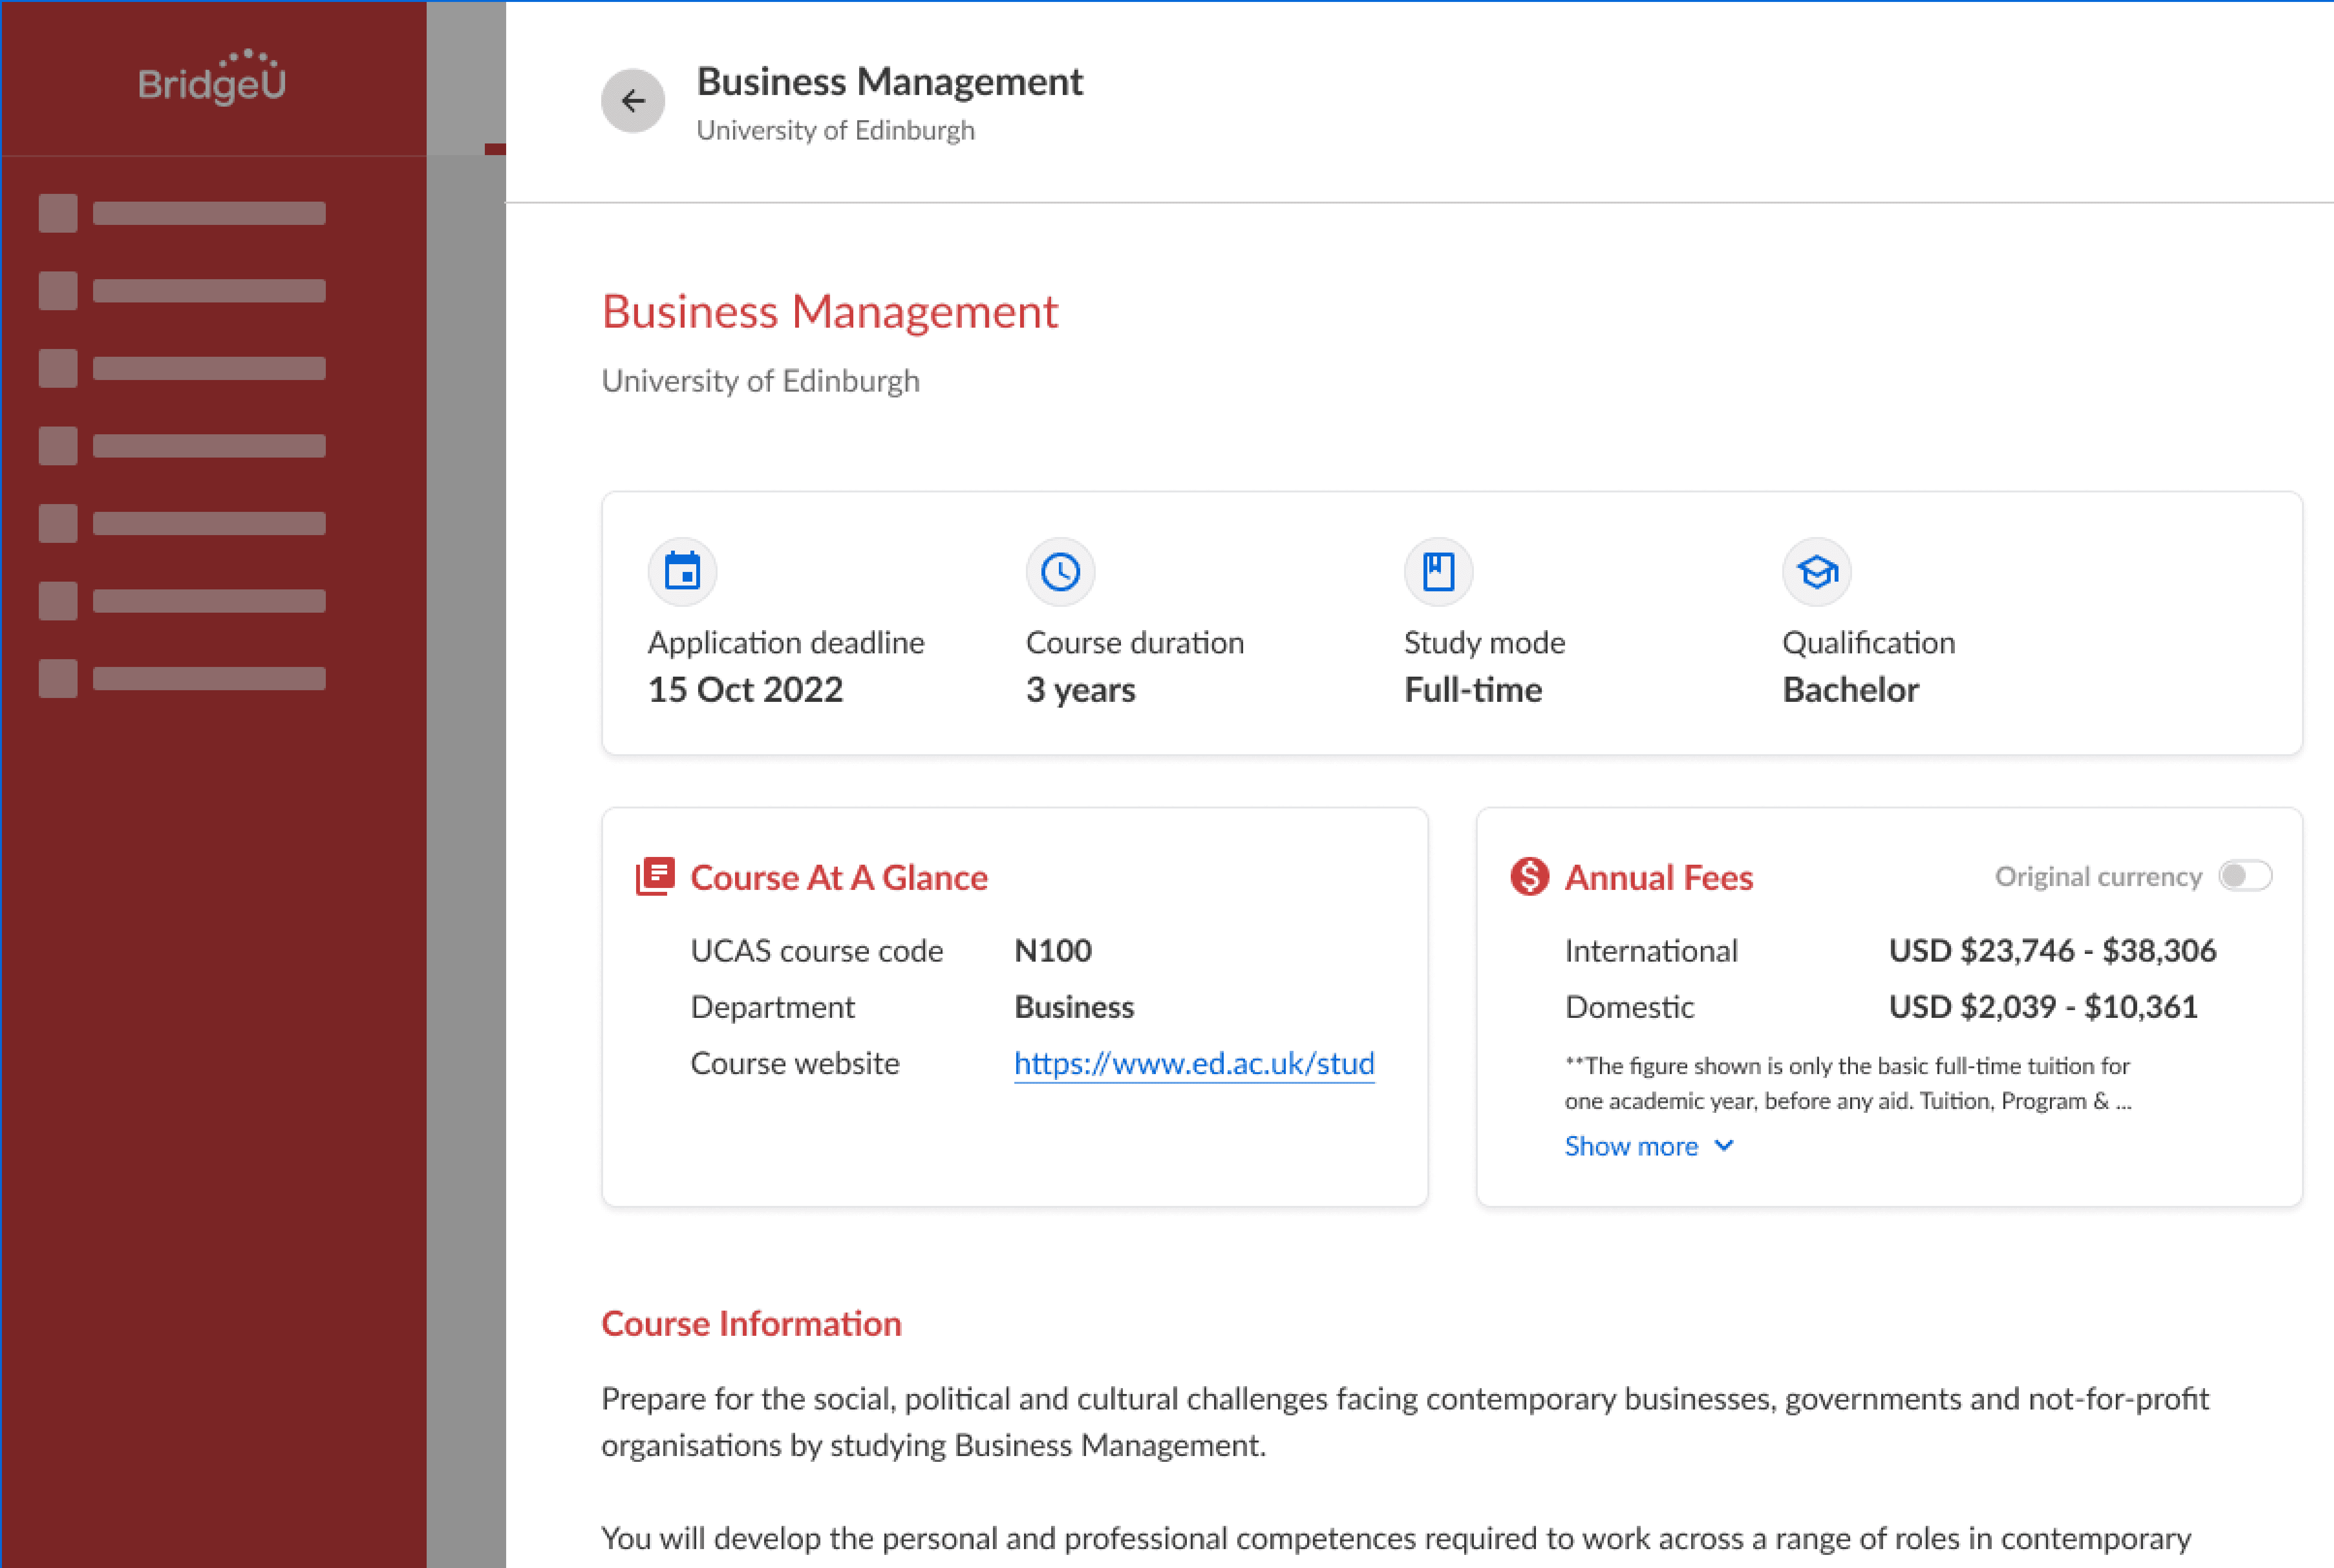The image size is (2334, 1568).
Task: Click the N100 UCAS course code
Action: point(1052,950)
